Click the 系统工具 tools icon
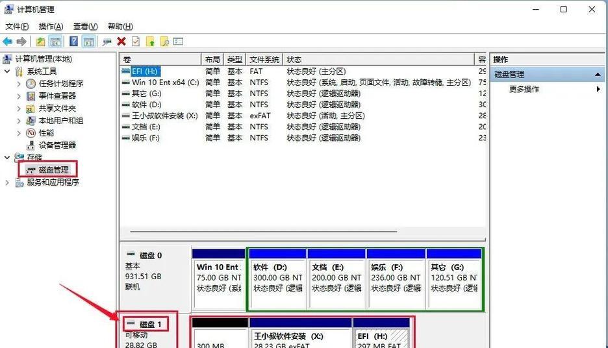The image size is (608, 348). 19,71
